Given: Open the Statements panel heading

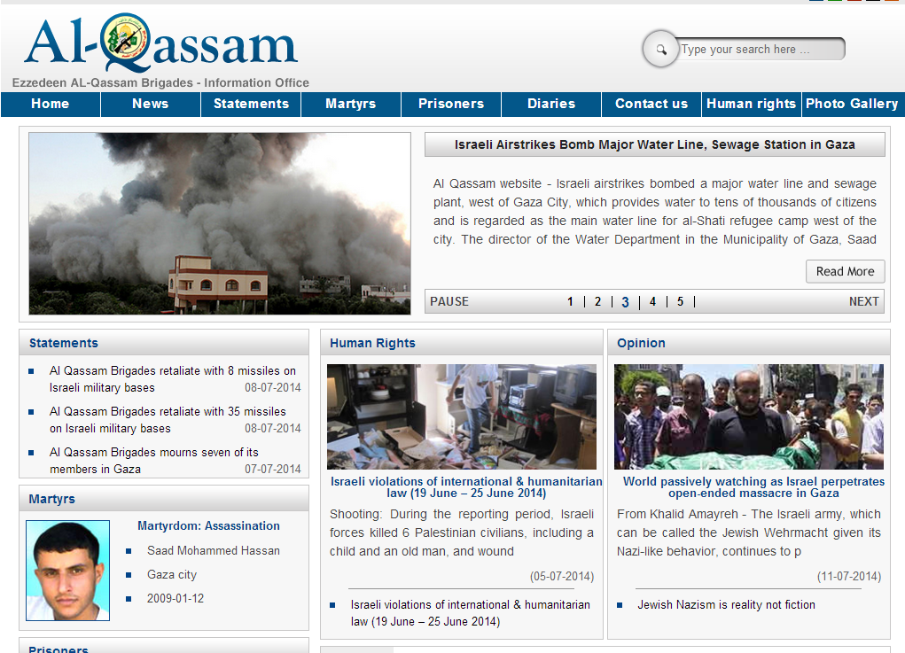Looking at the screenshot, I should [64, 343].
